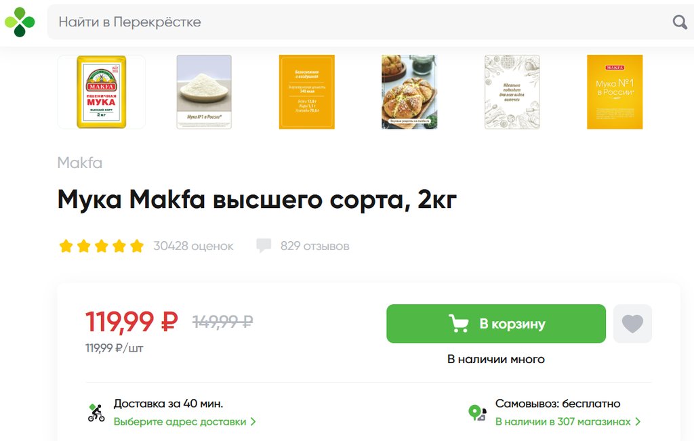
Task: Focus the 'Найти в Перекрёстке' search field
Action: [359, 22]
